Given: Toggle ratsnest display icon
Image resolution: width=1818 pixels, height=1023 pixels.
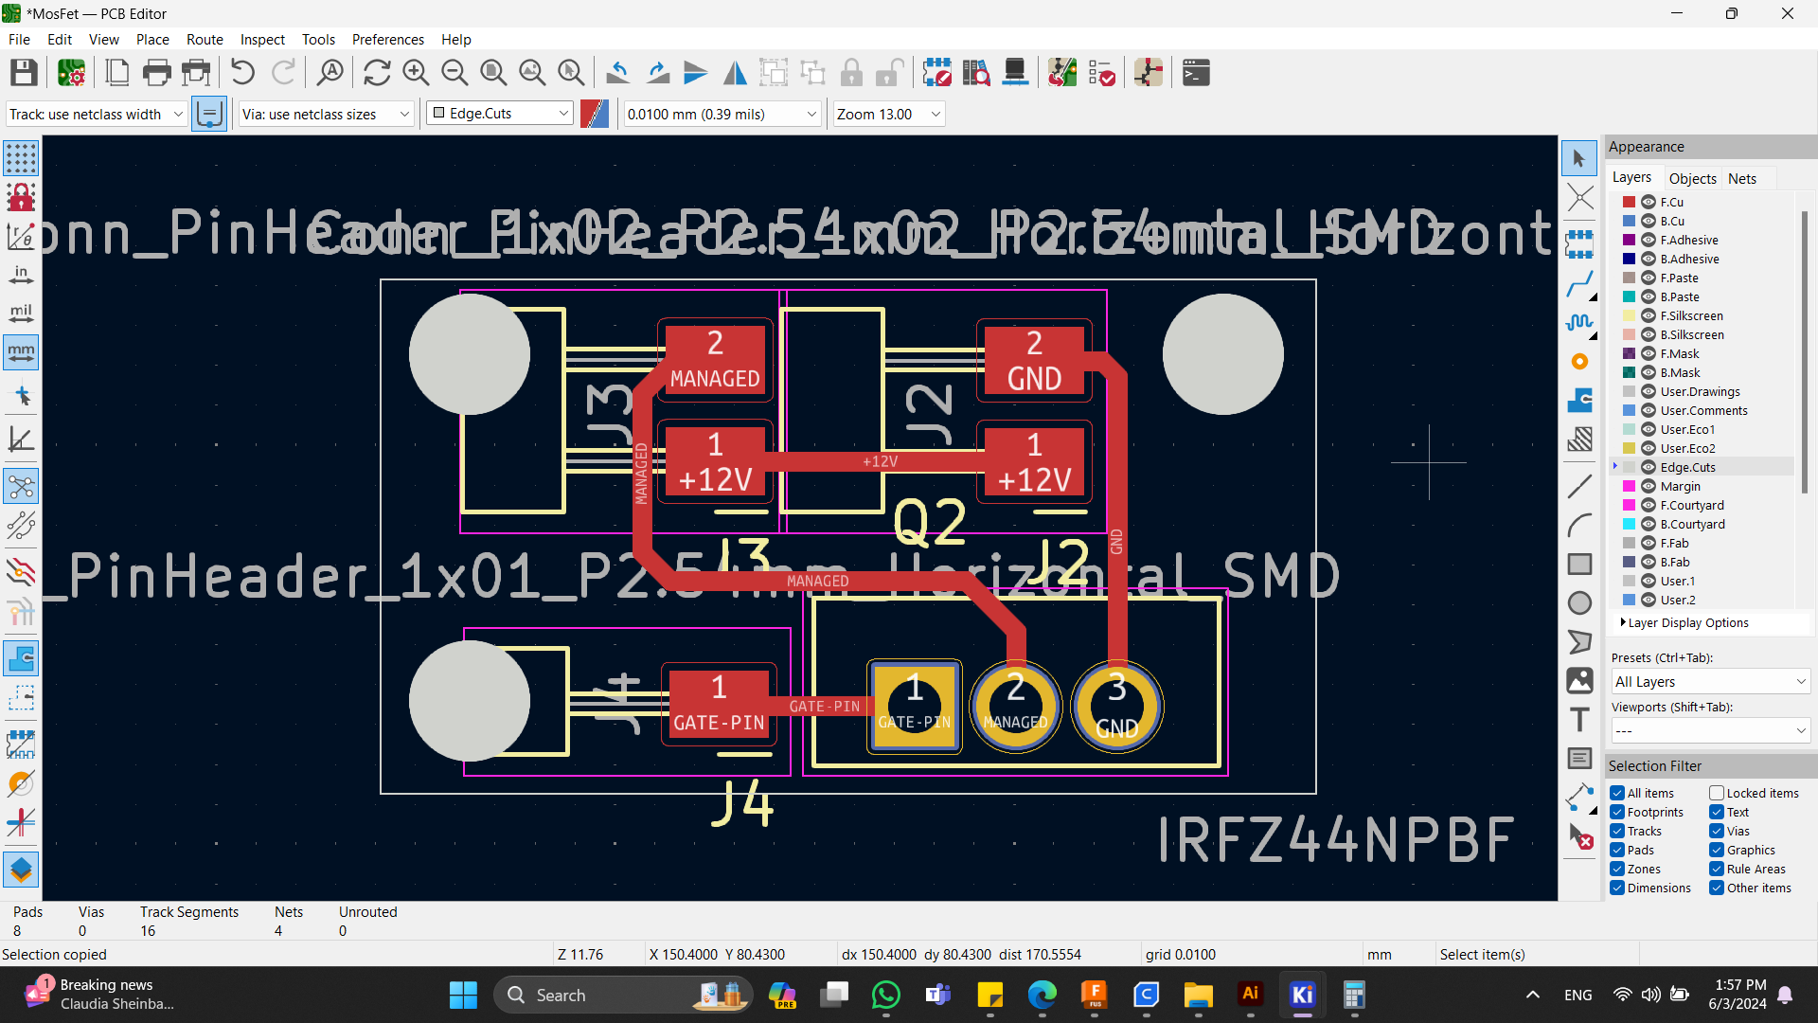Looking at the screenshot, I should (x=21, y=487).
